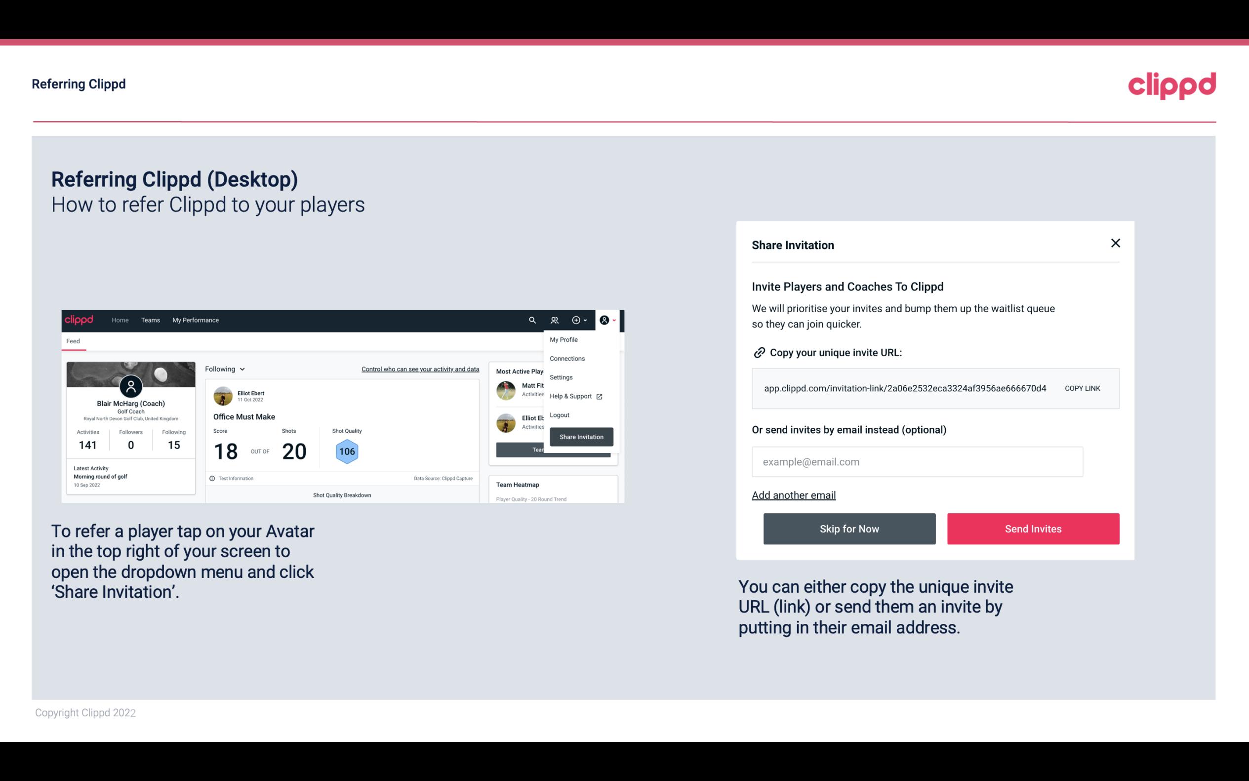Click the email input field for invites
1249x781 pixels.
click(x=917, y=461)
